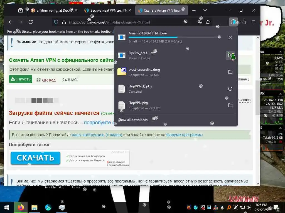The image size is (285, 213).
Task: Show site security lock info
Action: coord(64,22)
